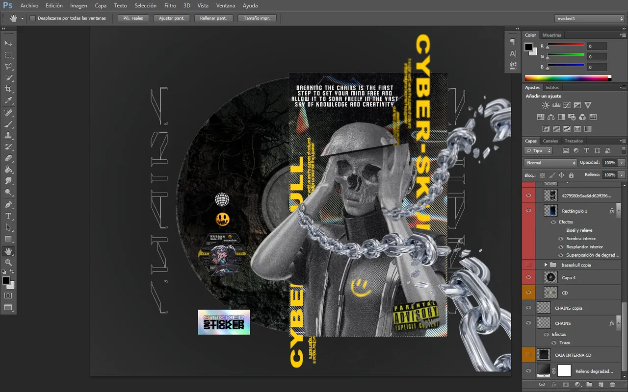Hide the CD layer

(x=528, y=293)
